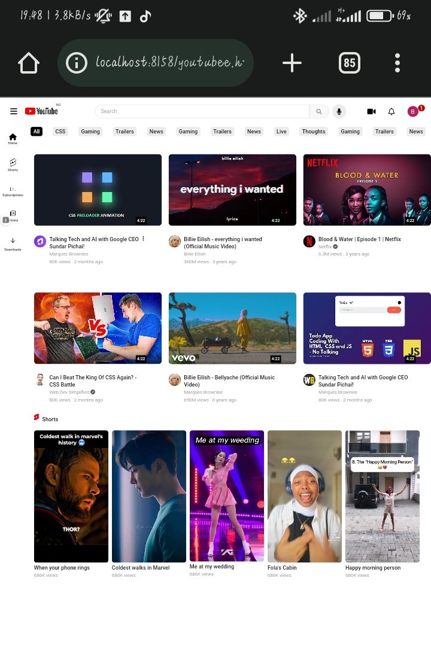Screen dimensions: 431x645
Task: Open the hamburger menu icon
Action: [14, 111]
